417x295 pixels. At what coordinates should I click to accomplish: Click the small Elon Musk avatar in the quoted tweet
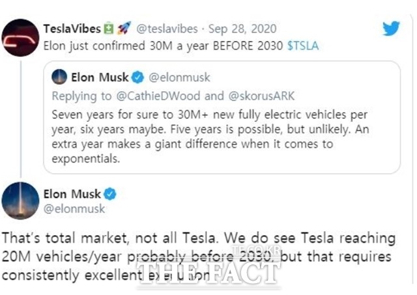[x=60, y=77]
